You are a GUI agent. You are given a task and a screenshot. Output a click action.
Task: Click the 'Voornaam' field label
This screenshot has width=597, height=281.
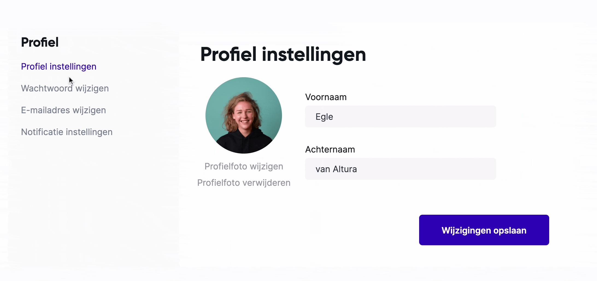point(326,97)
